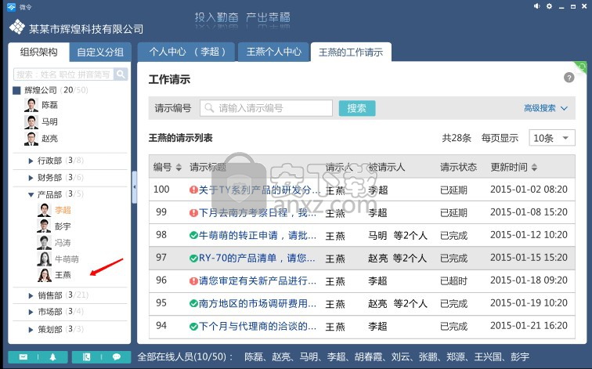Screen dimensions: 592x369
Task: Click 已超时 status in row 96
Action: click(454, 281)
